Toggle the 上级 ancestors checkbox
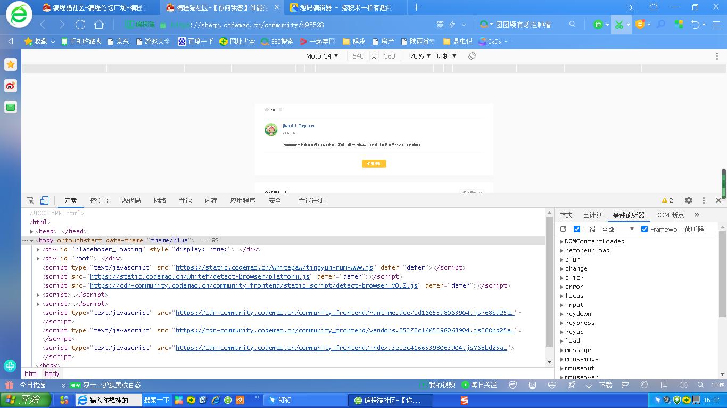 (x=577, y=229)
